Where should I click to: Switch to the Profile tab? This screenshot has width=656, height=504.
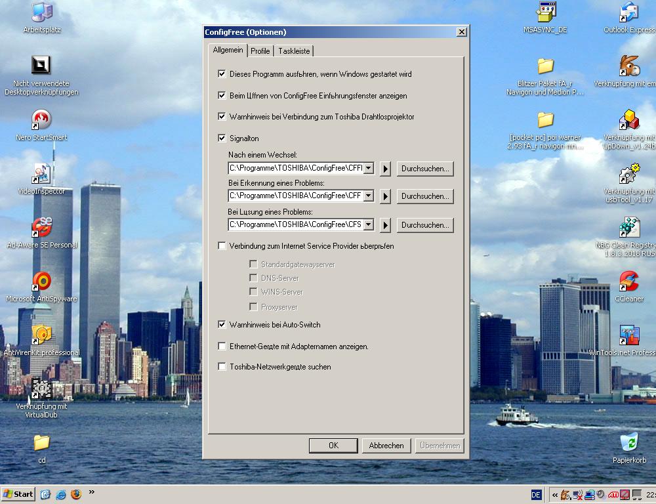pyautogui.click(x=260, y=51)
